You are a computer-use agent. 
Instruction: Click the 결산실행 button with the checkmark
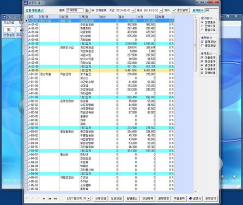pos(180,10)
